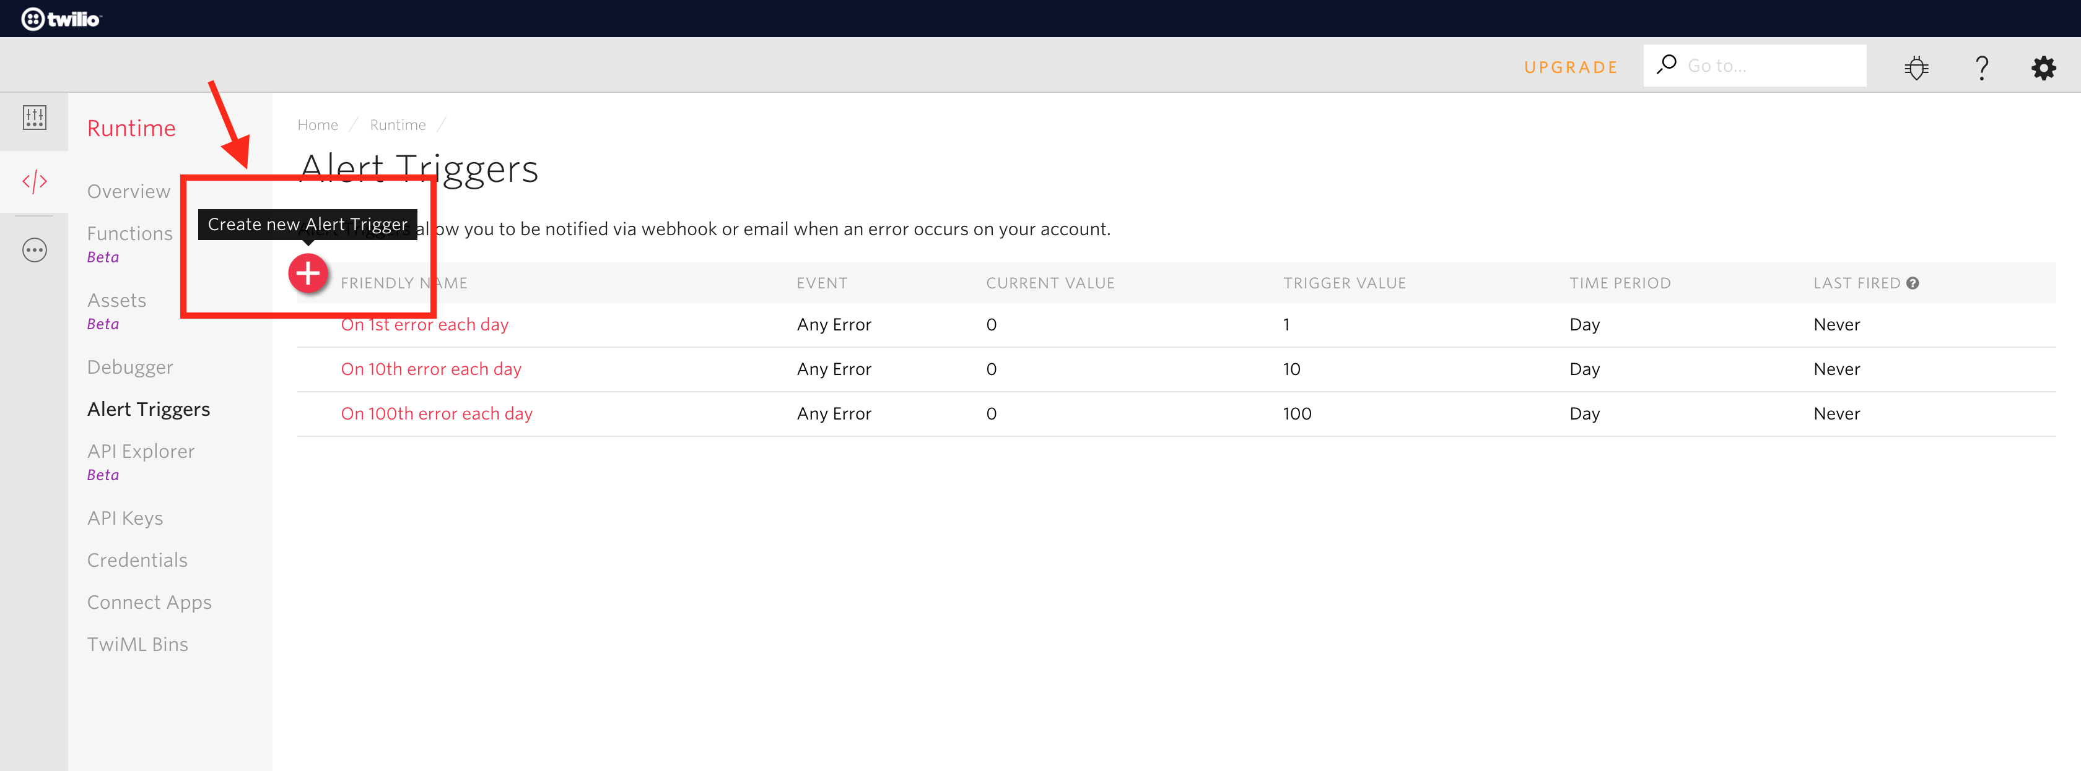Go to Home breadcrumb
2081x771 pixels.
point(318,125)
